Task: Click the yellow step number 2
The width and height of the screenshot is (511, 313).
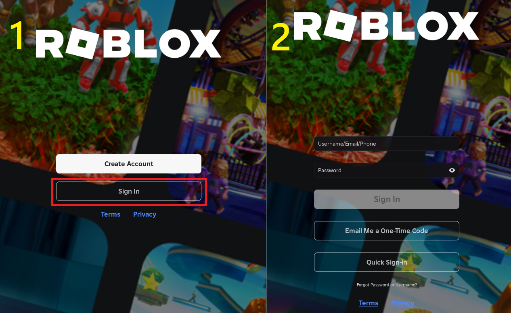Action: [281, 38]
